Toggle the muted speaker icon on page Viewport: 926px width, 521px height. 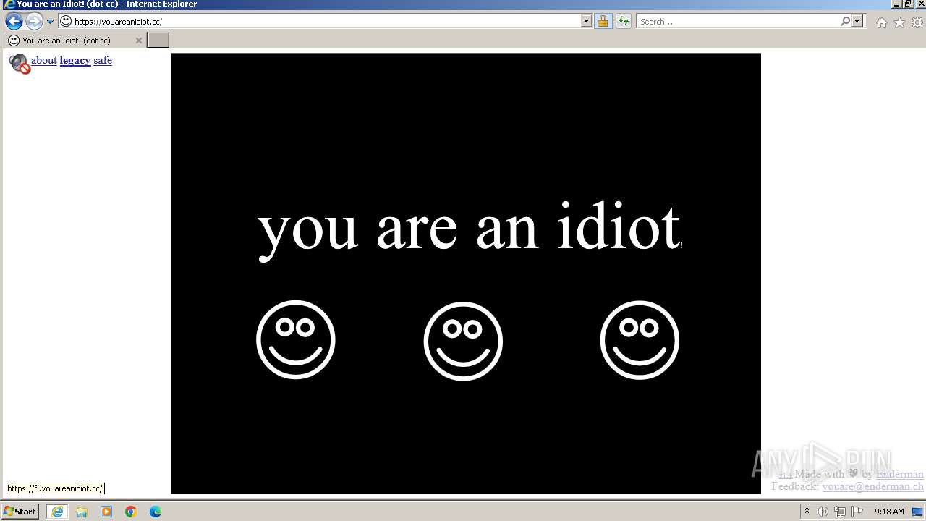coord(20,64)
